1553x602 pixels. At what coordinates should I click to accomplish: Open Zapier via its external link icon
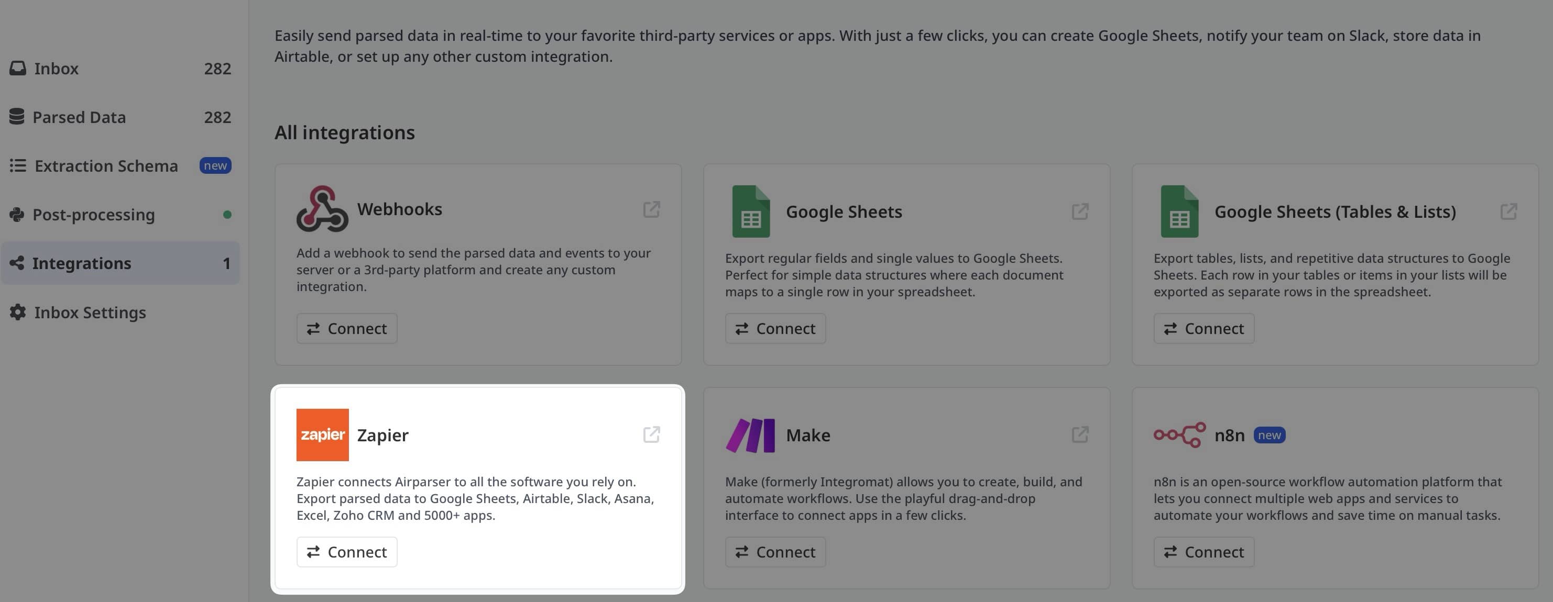[651, 434]
